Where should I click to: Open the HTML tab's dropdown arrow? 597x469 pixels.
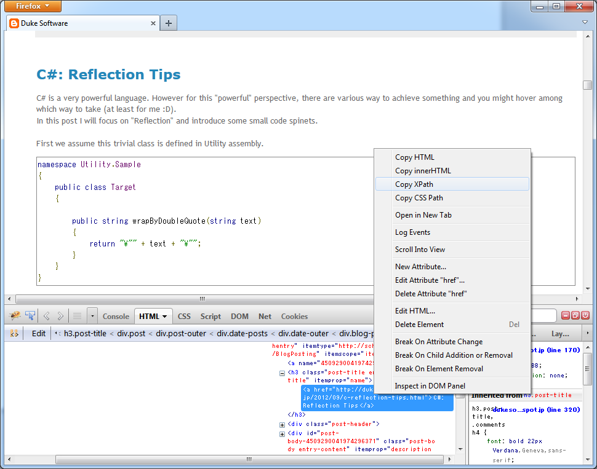[164, 316]
